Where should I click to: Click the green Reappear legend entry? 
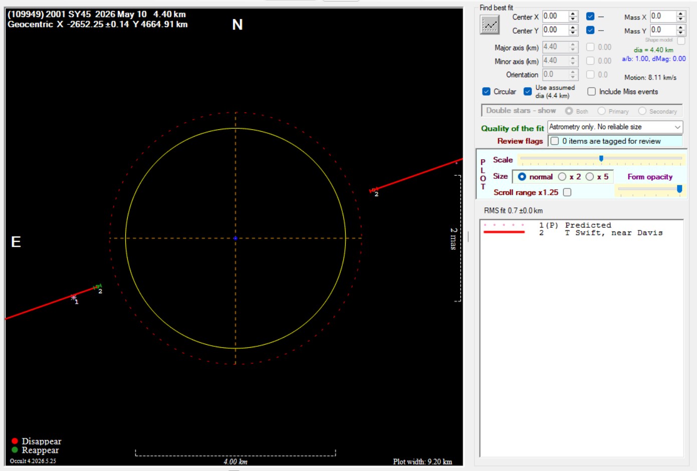(x=35, y=450)
